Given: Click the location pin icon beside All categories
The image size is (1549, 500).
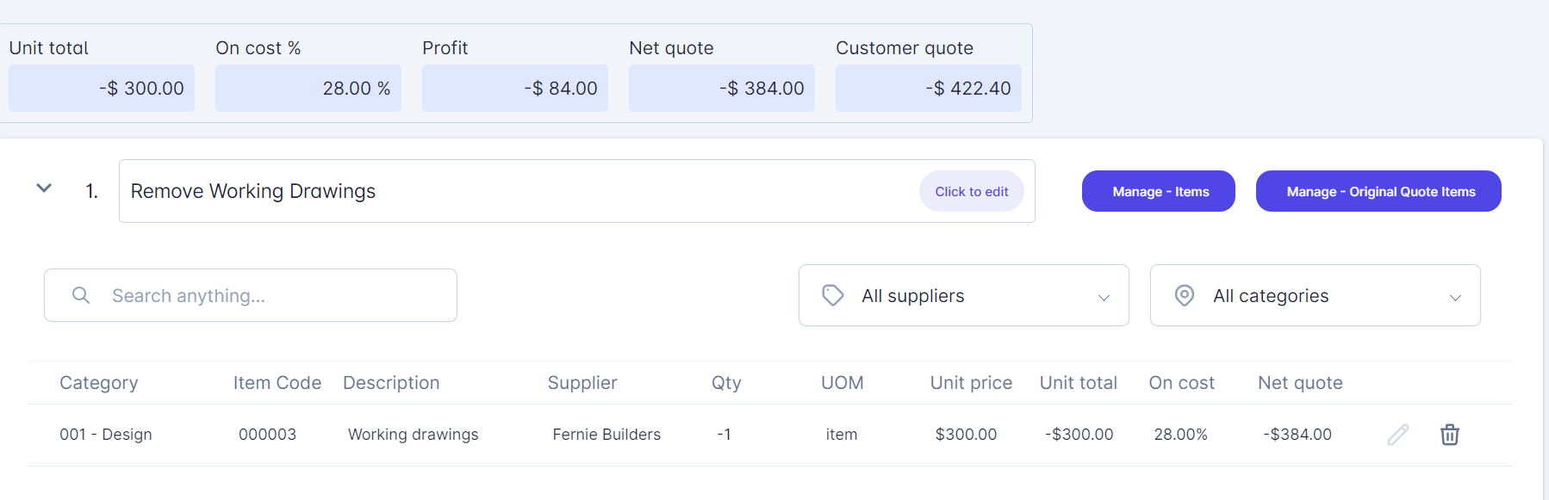Looking at the screenshot, I should click(x=1185, y=295).
